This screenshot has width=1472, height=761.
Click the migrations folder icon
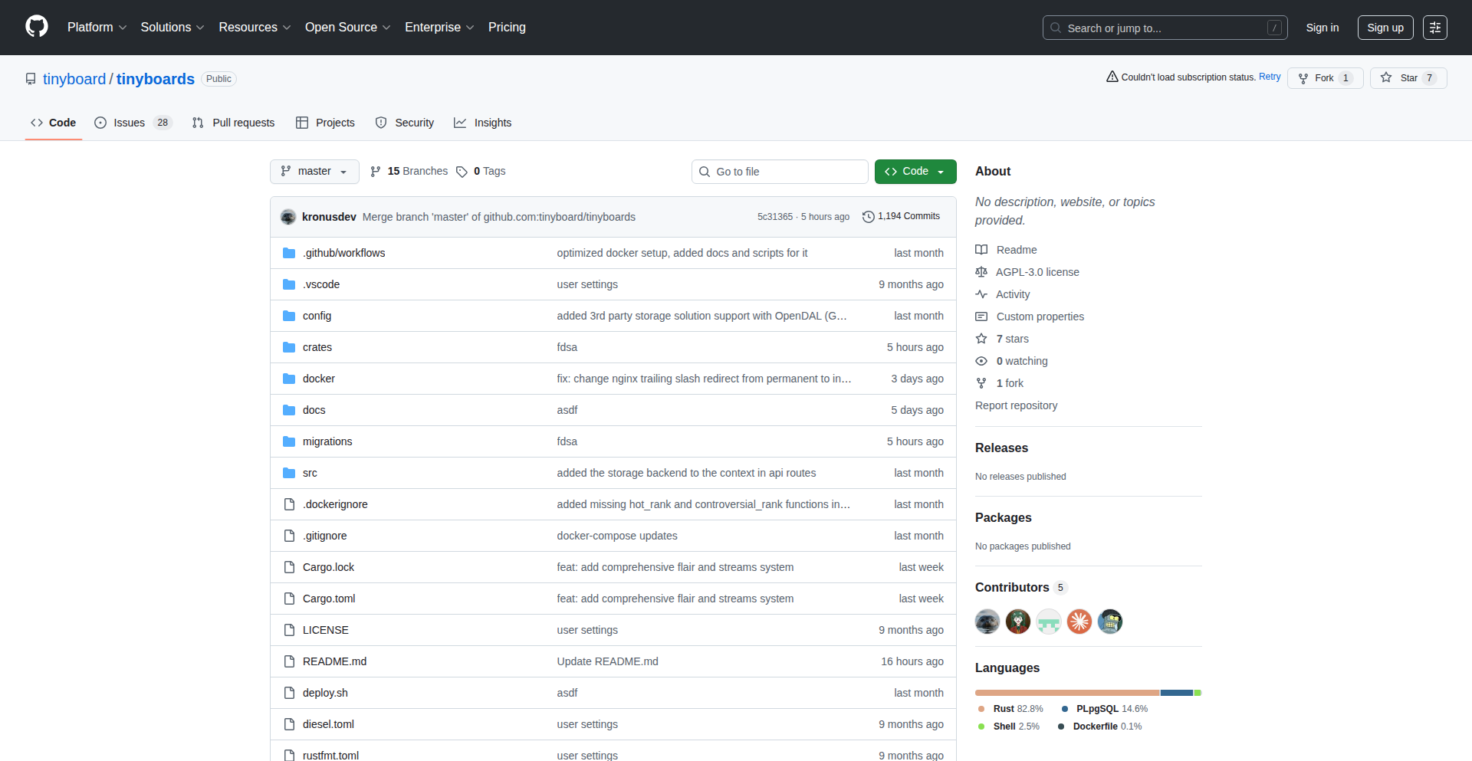click(289, 441)
